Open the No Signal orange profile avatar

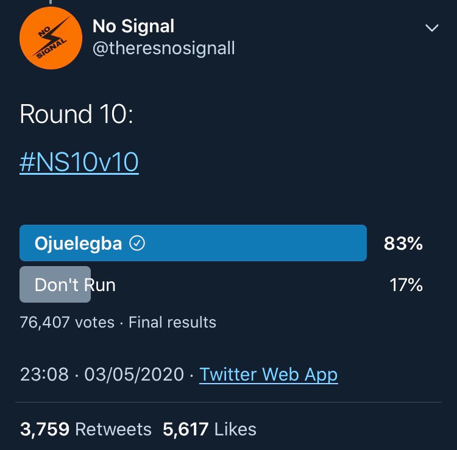51,38
